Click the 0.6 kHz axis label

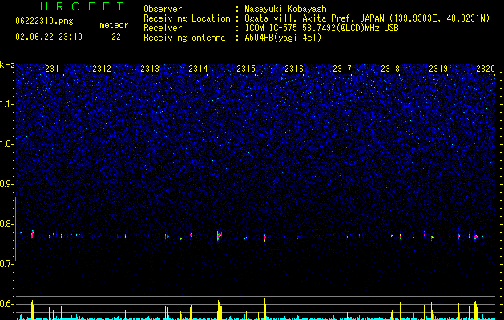click(x=7, y=304)
